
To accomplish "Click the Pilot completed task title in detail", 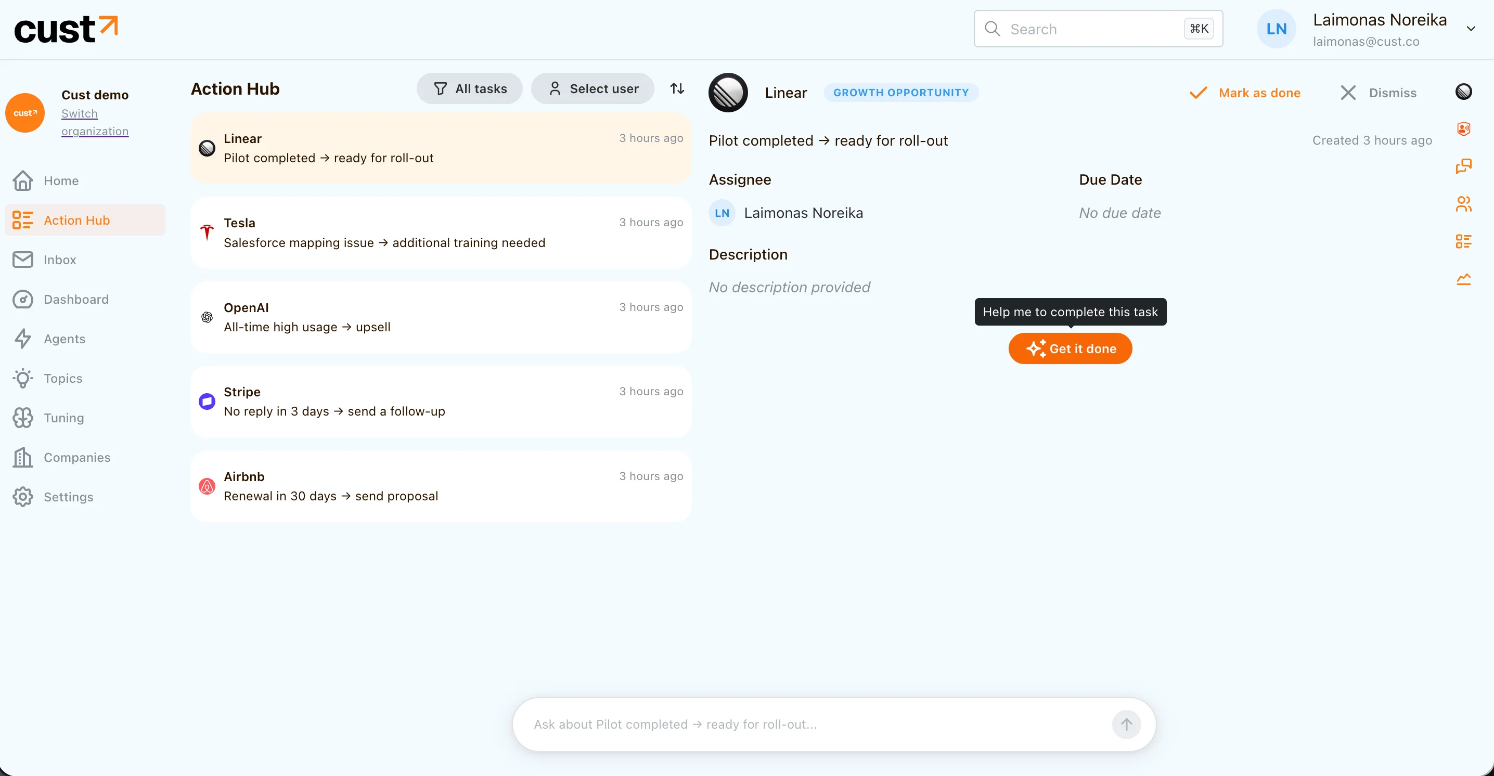I will click(x=828, y=140).
